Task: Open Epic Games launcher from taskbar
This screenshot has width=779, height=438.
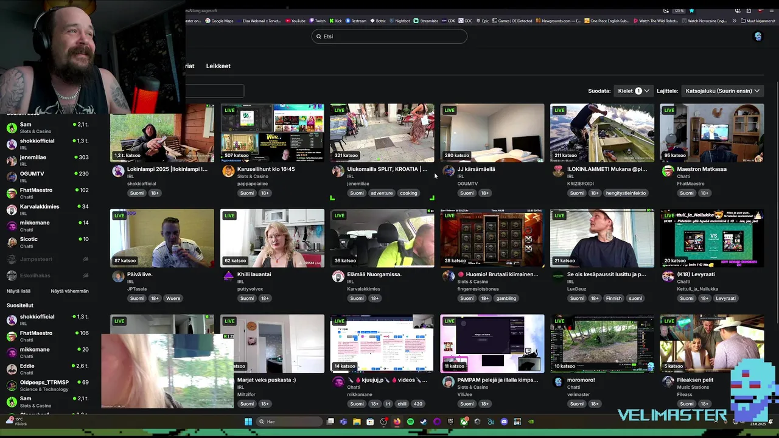Action: (x=450, y=422)
